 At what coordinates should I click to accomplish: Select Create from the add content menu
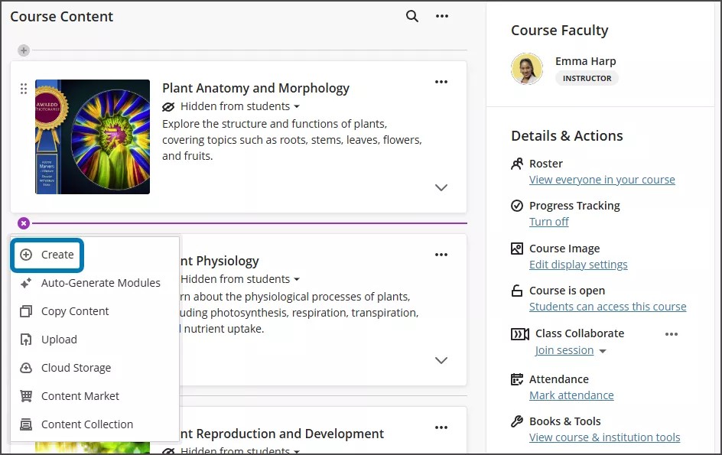[x=47, y=254]
